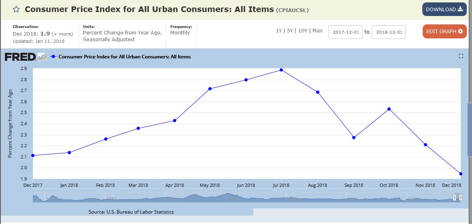Select the 1Y date range
472x224 pixels.
click(278, 31)
